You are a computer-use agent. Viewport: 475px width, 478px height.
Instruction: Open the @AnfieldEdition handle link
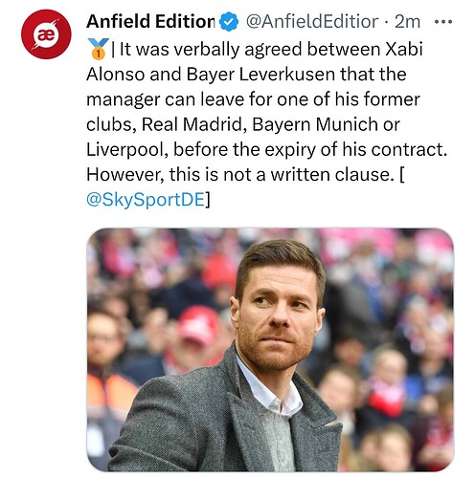point(312,22)
